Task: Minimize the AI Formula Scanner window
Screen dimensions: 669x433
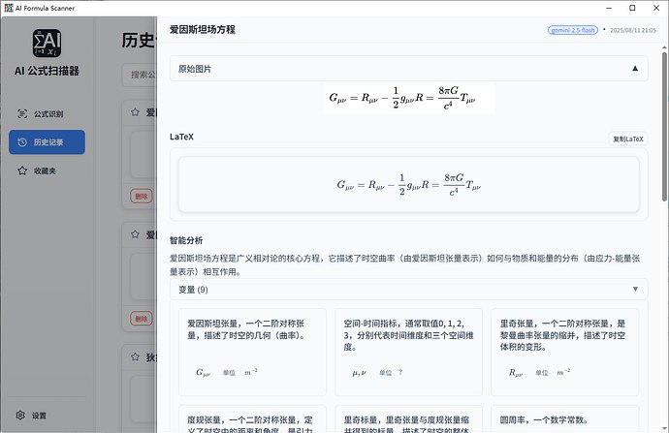Action: 609,8
